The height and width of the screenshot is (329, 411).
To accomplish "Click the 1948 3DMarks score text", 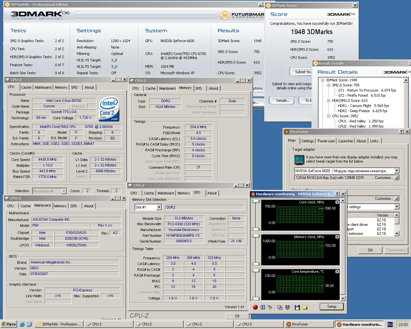I will (x=311, y=32).
